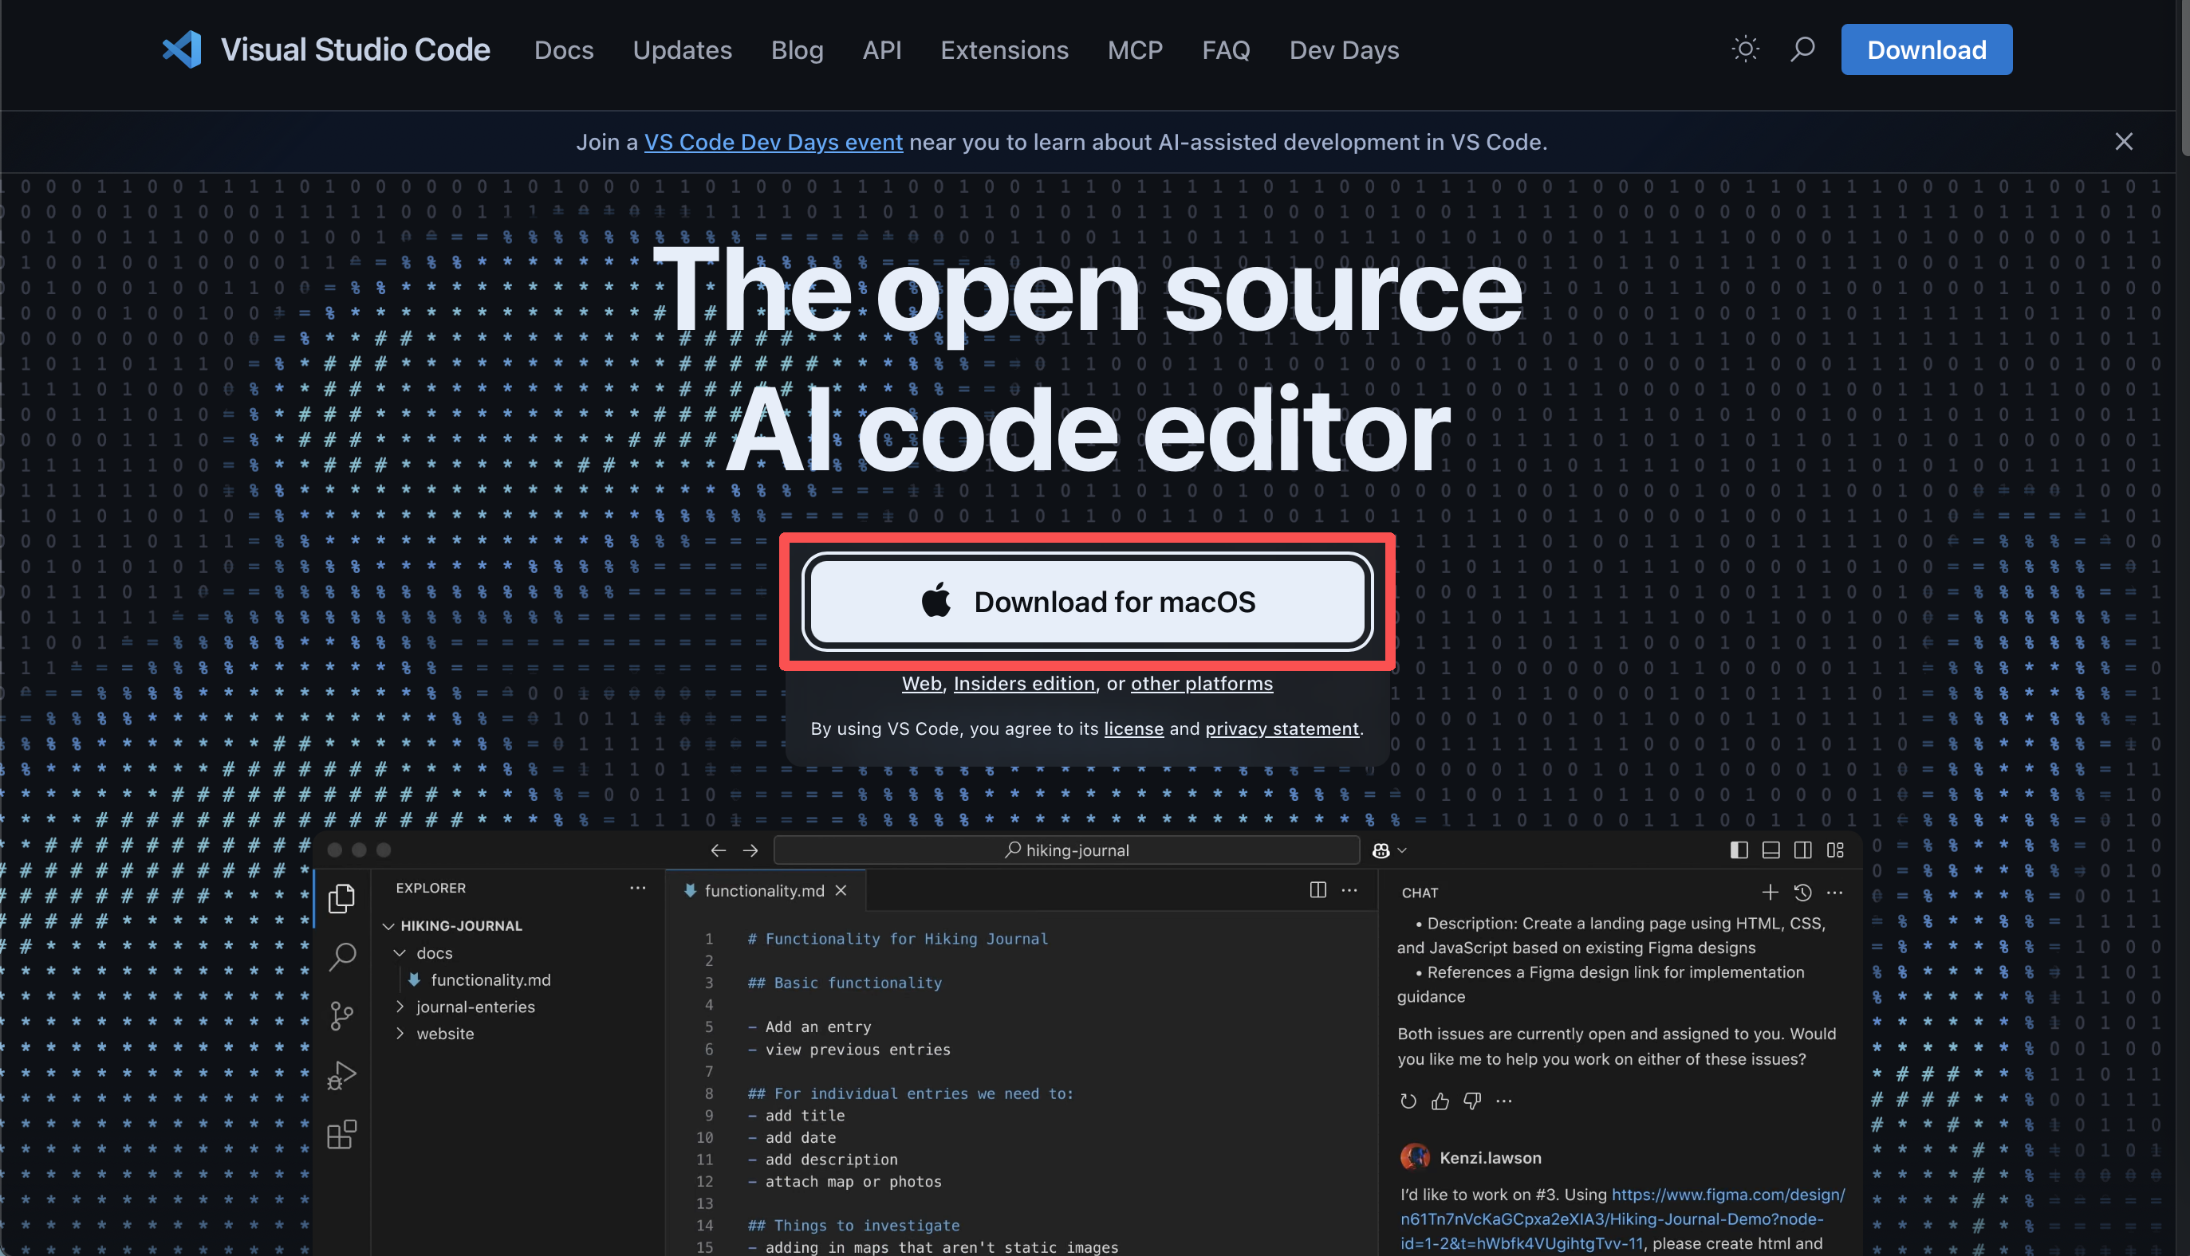Open the Extensions blocks icon in sidebar
2190x1256 pixels.
(342, 1134)
